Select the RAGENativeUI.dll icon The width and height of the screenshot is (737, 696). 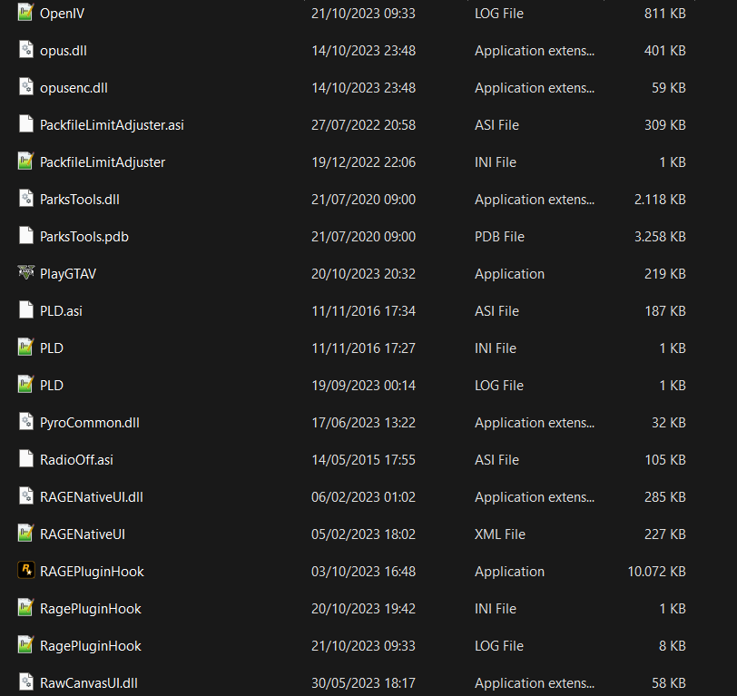point(25,496)
